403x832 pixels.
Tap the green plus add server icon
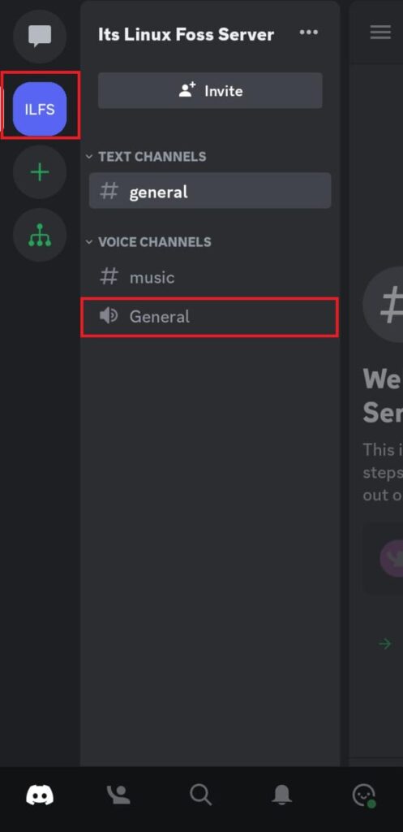coord(40,172)
